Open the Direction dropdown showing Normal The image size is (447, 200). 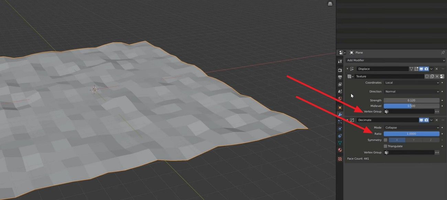tap(412, 91)
